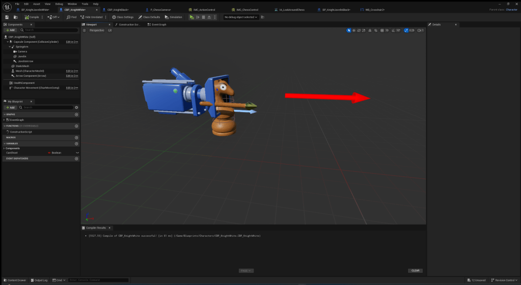The image size is (521, 285).
Task: Add a new variable with plus icon
Action: tap(76, 143)
